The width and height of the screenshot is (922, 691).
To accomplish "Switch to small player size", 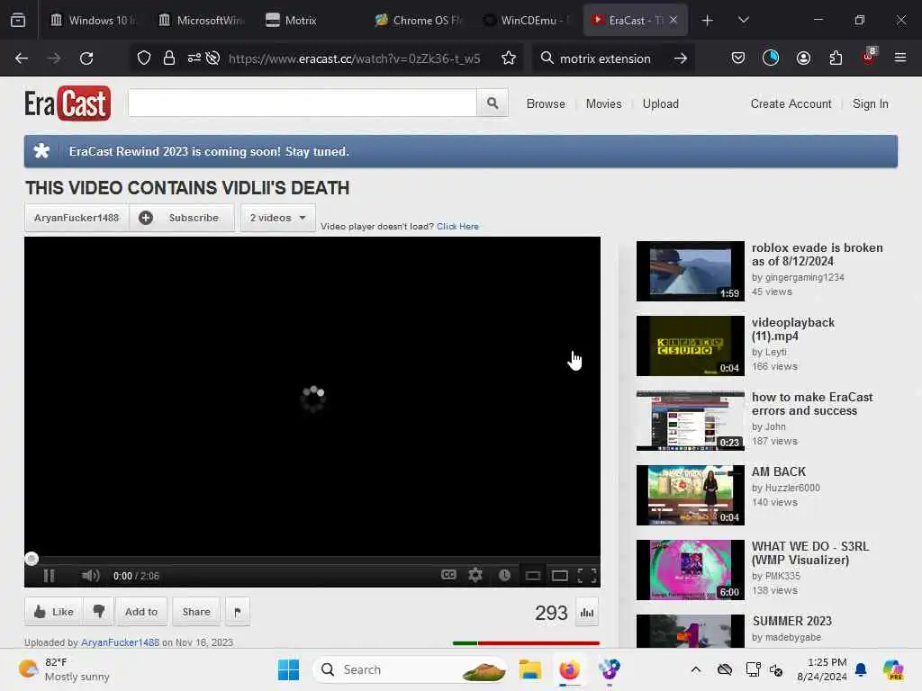I will pyautogui.click(x=533, y=576).
